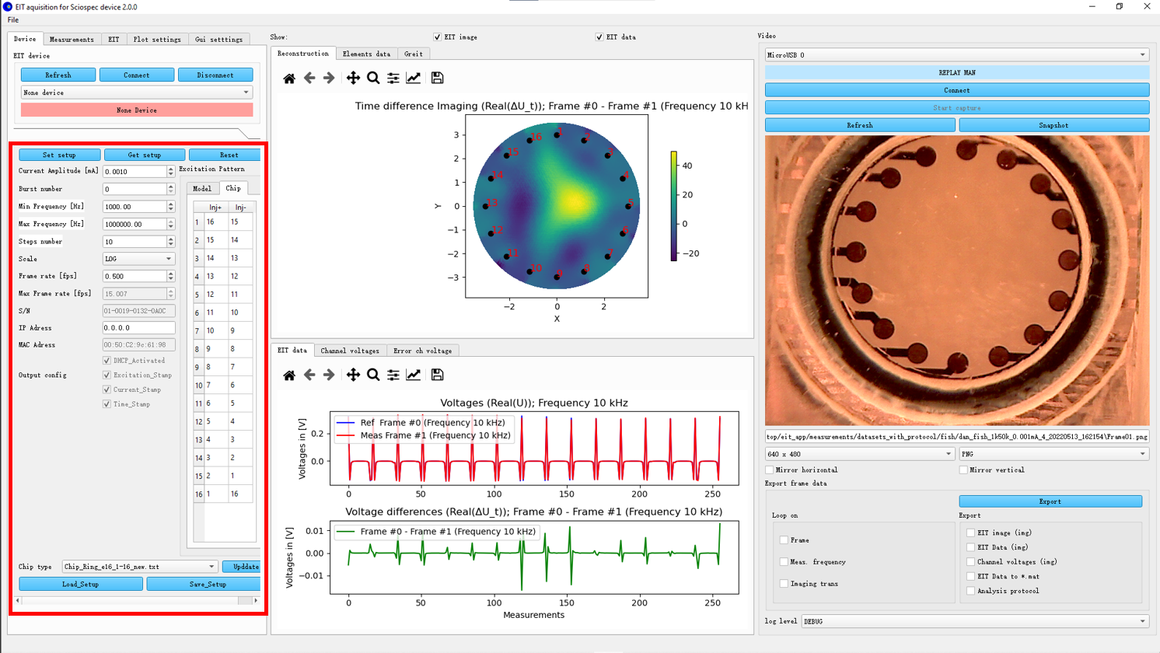This screenshot has width=1160, height=653.
Task: Open the Scale LOG dropdown
Action: click(138, 259)
